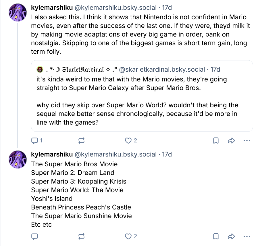The width and height of the screenshot is (260, 246).
Task: Bookmark the Mario movie list post
Action: [x=216, y=237]
